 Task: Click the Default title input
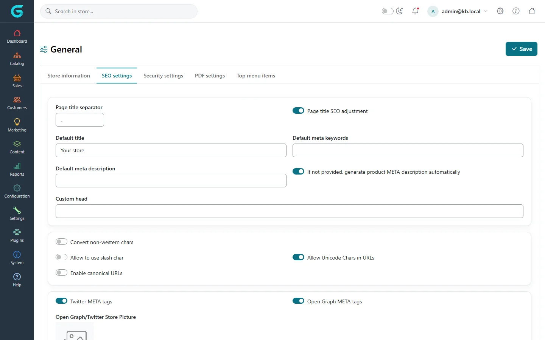171,150
